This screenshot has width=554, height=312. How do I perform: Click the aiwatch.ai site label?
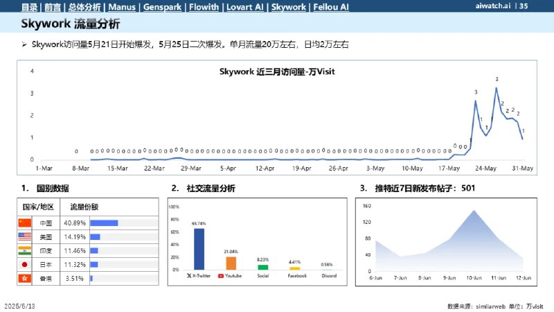coord(493,6)
